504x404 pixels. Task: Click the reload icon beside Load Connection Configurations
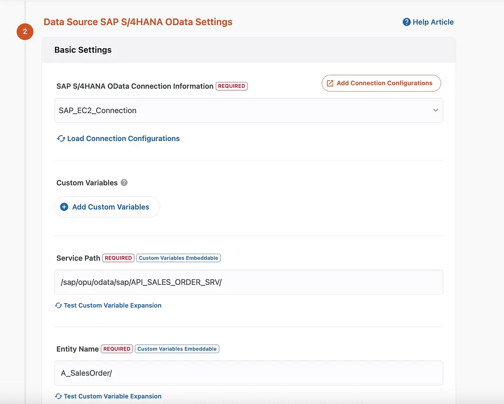61,138
